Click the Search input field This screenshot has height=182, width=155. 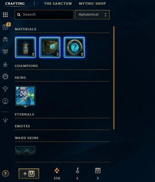(x=44, y=15)
